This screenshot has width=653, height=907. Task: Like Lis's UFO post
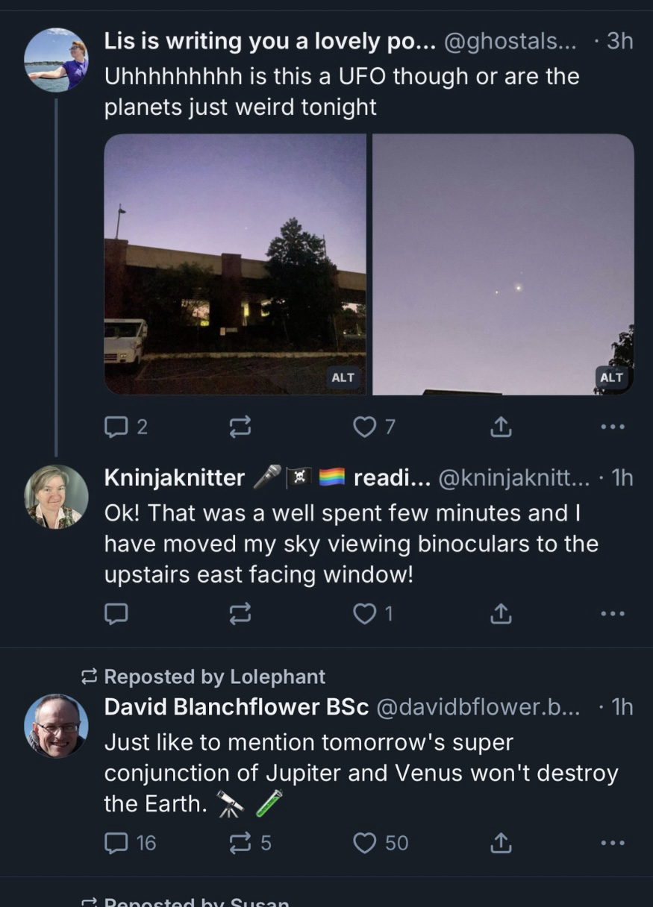click(x=364, y=427)
